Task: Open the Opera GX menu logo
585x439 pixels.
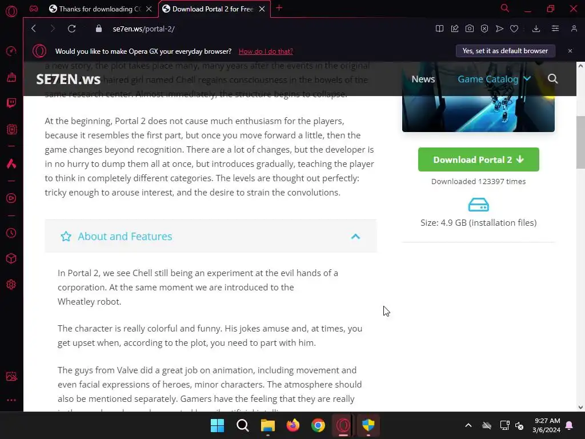Action: point(11,11)
